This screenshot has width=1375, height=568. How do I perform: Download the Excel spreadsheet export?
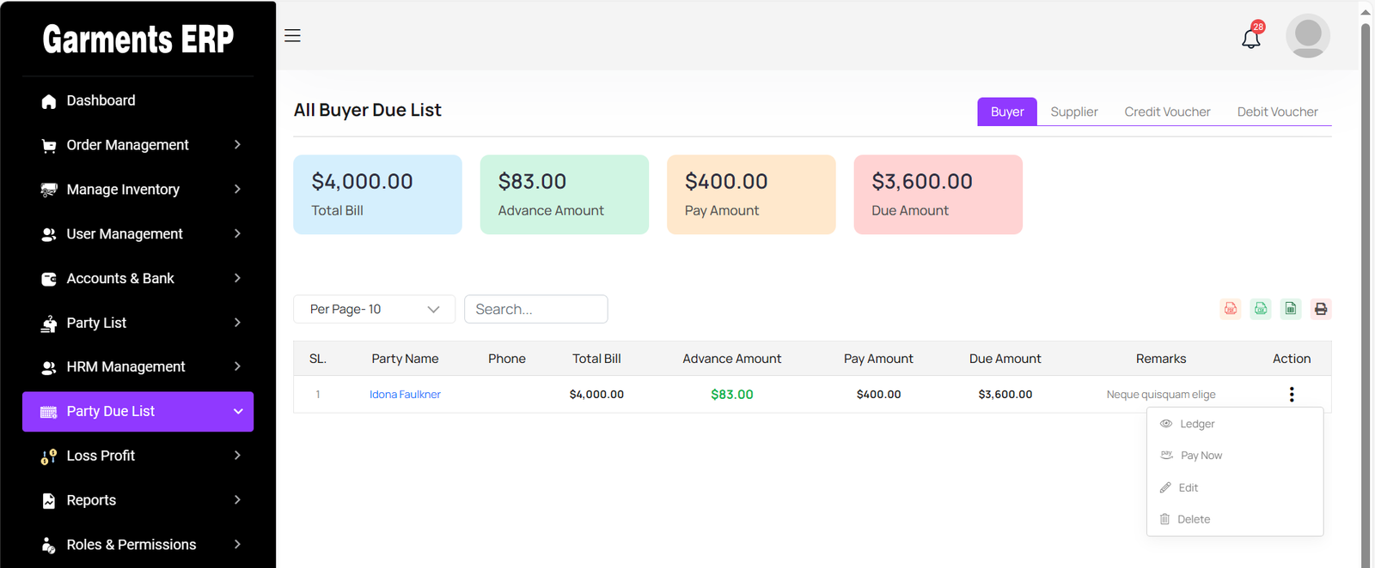pyautogui.click(x=1291, y=309)
